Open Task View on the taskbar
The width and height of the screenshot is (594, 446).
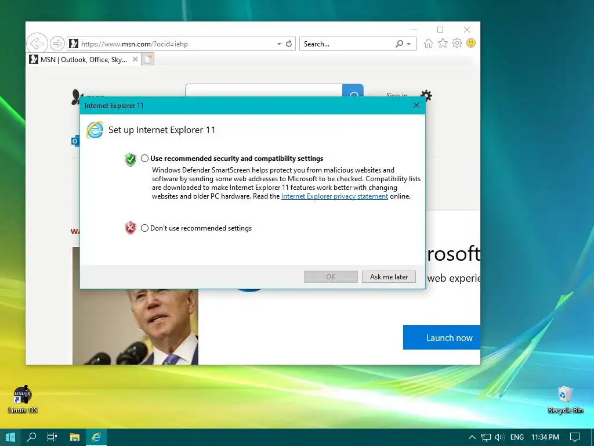52,437
